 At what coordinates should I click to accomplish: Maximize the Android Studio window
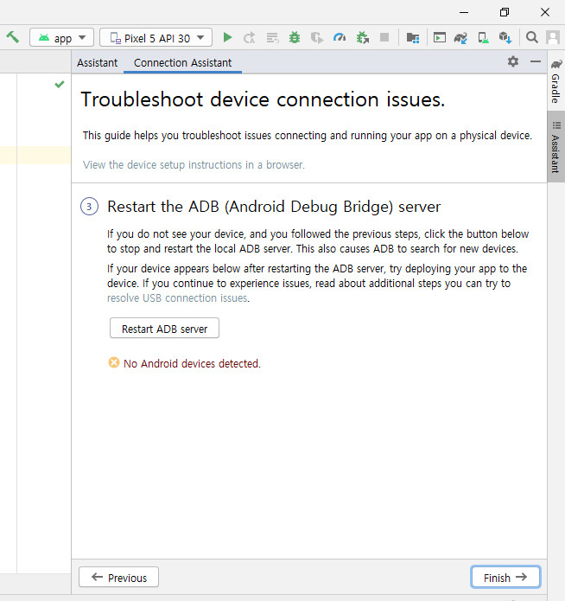click(505, 12)
